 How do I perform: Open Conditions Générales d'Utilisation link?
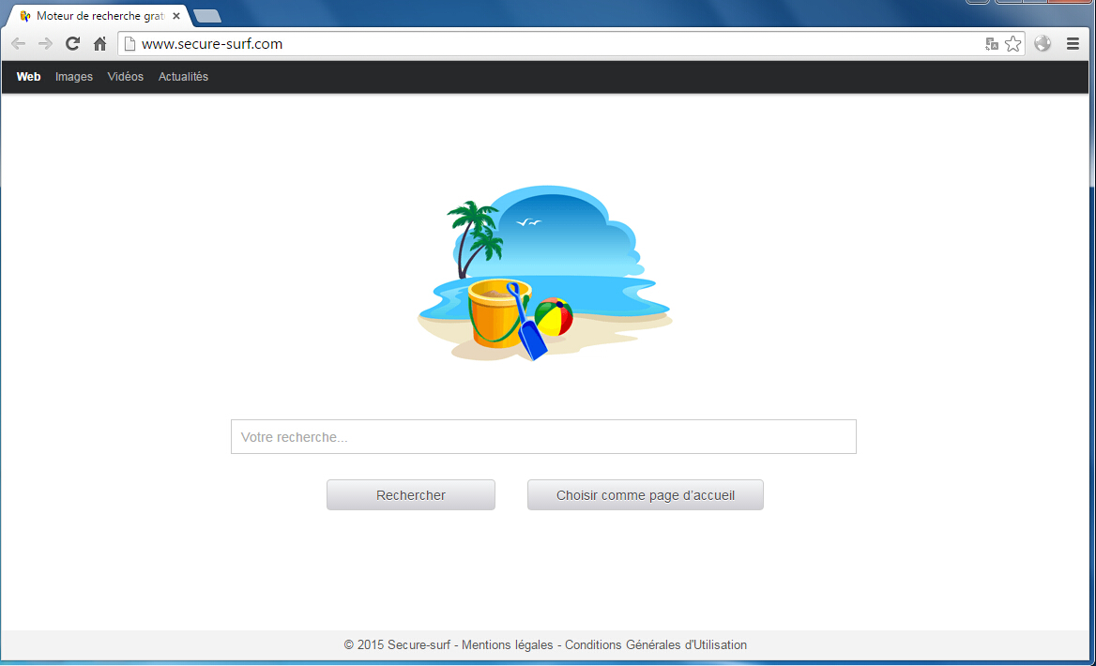(656, 645)
